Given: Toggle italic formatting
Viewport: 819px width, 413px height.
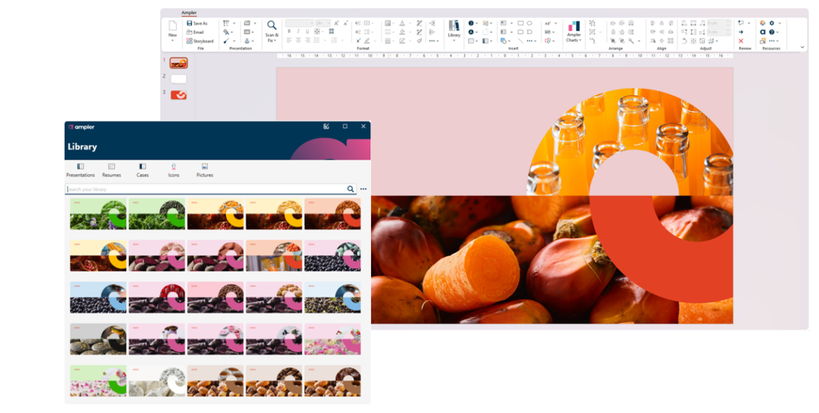Looking at the screenshot, I should coord(298,31).
